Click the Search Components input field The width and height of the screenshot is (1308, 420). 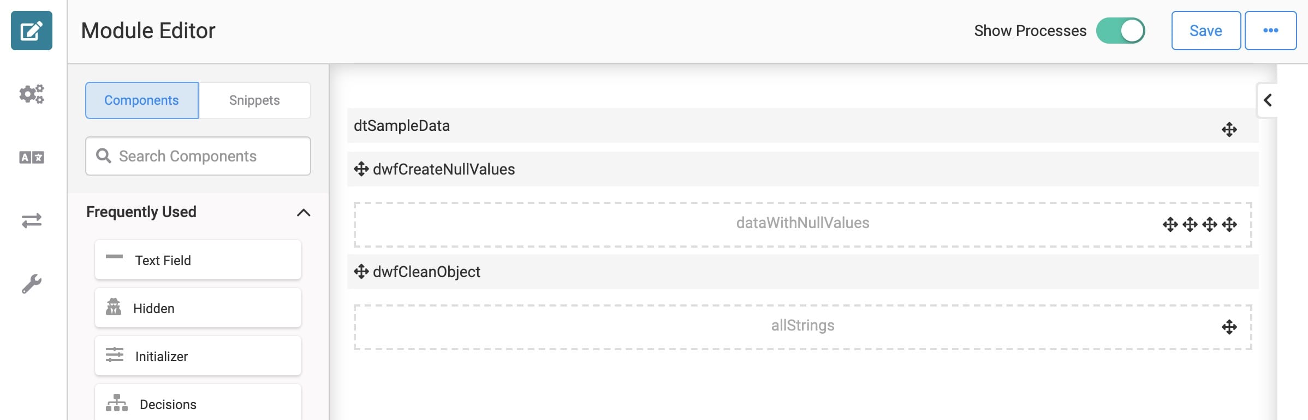point(198,156)
